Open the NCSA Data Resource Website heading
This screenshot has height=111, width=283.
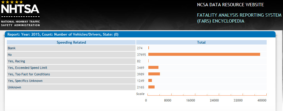click(230, 5)
